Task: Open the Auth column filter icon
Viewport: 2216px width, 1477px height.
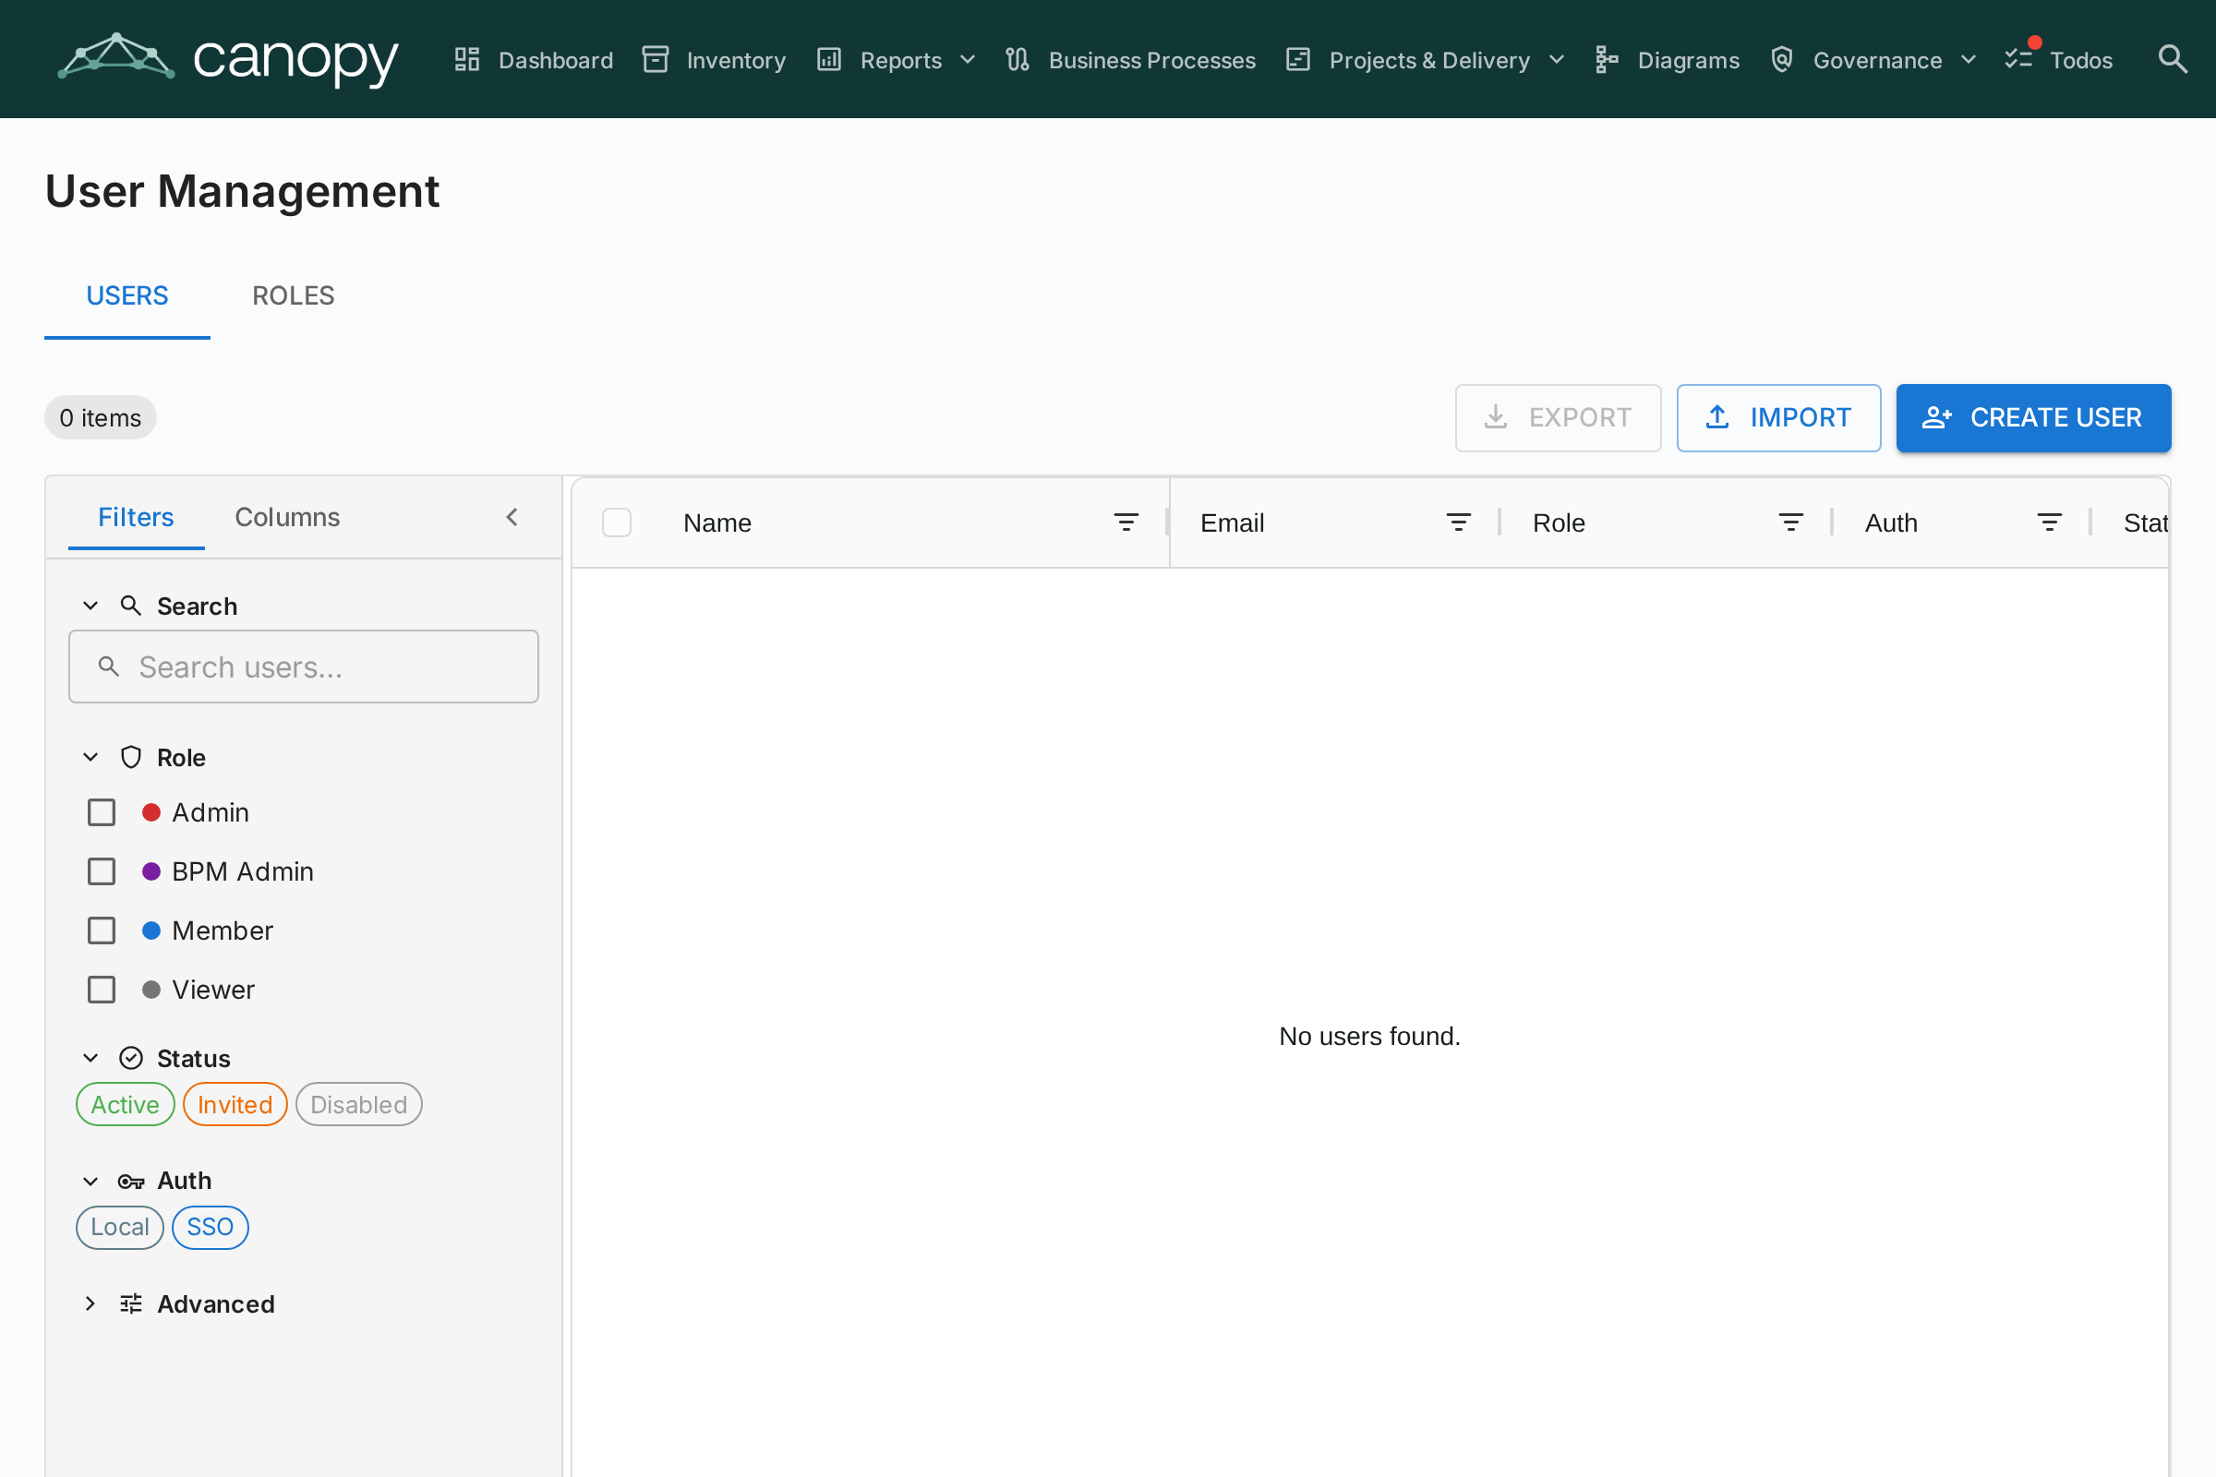Action: (2049, 522)
